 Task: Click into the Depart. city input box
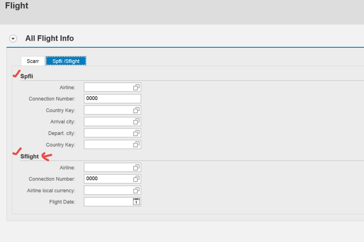coord(108,133)
